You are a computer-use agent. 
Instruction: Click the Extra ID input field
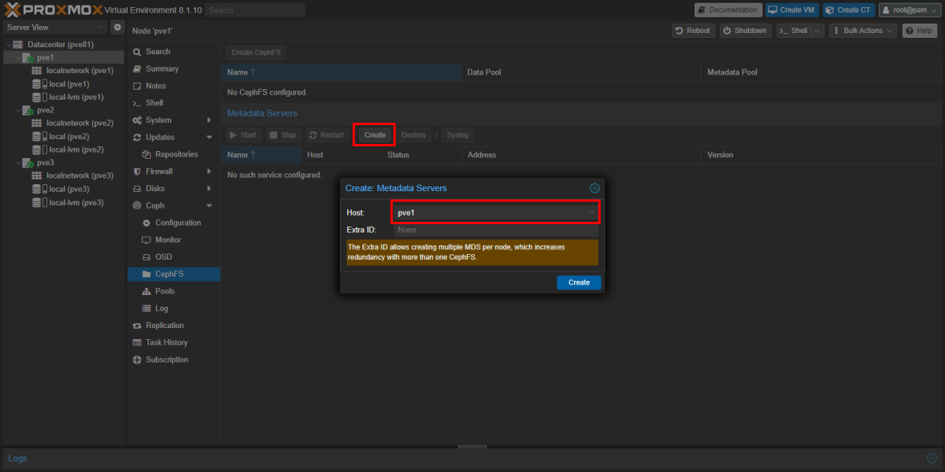(495, 230)
